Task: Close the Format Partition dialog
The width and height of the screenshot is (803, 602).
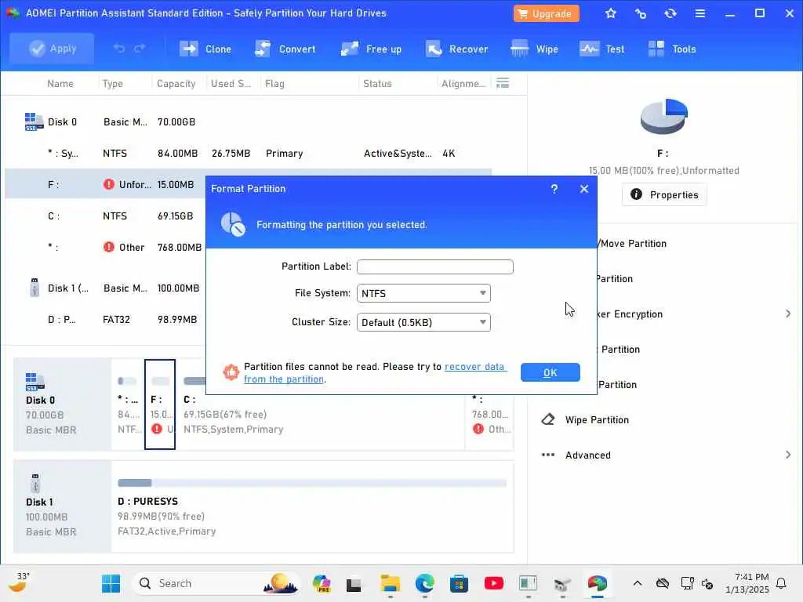Action: (x=583, y=189)
